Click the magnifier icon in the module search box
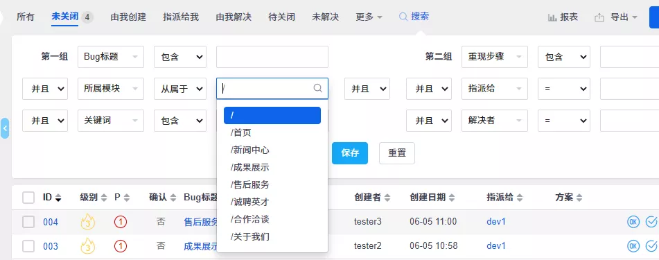The width and height of the screenshot is (659, 260). pyautogui.click(x=318, y=88)
